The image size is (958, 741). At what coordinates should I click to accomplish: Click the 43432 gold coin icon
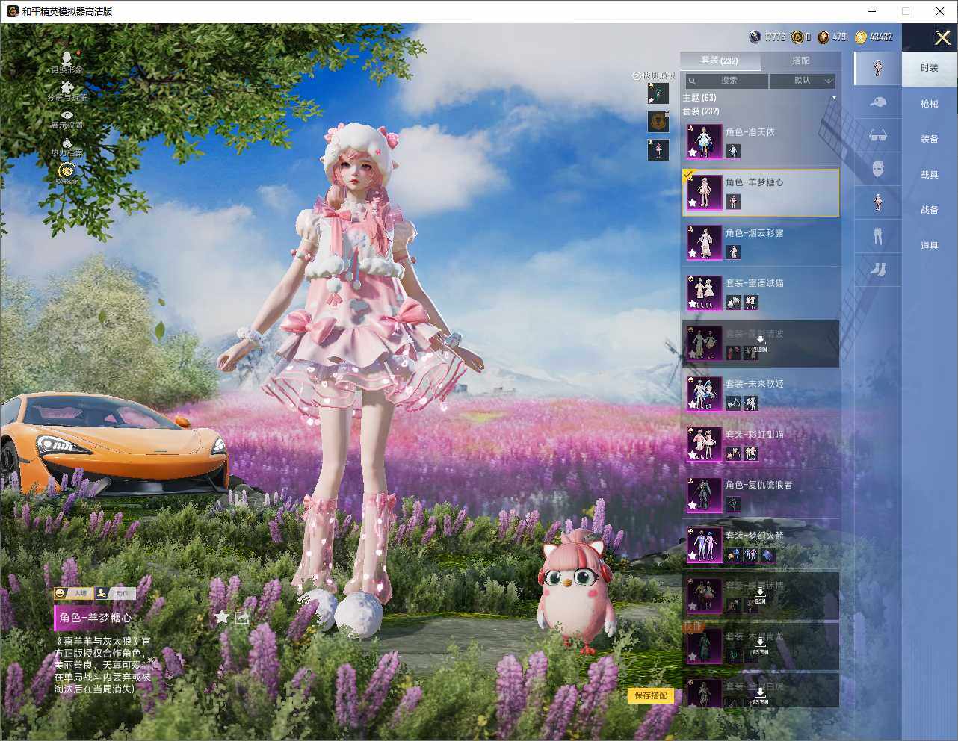[861, 37]
